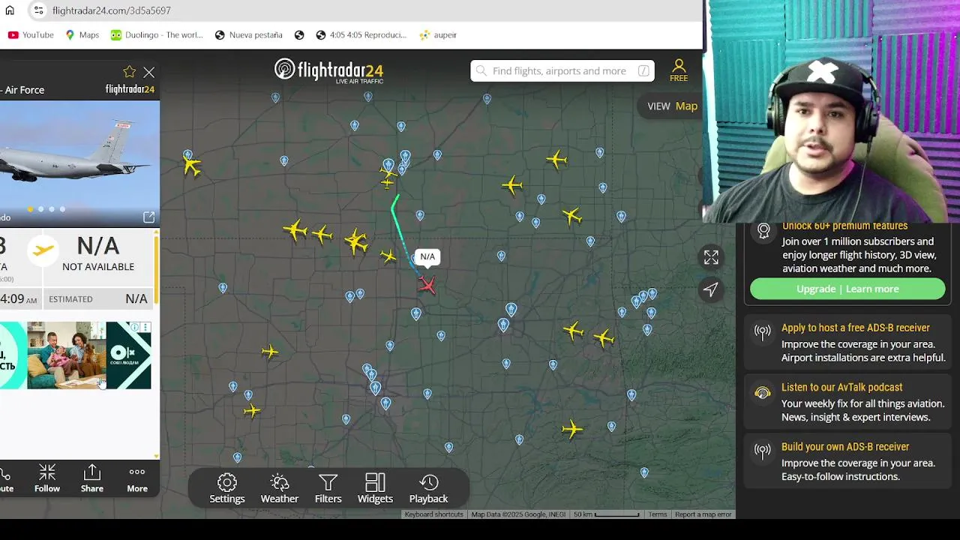The height and width of the screenshot is (540, 960).
Task: Open the Filters funnel tool
Action: (x=328, y=488)
